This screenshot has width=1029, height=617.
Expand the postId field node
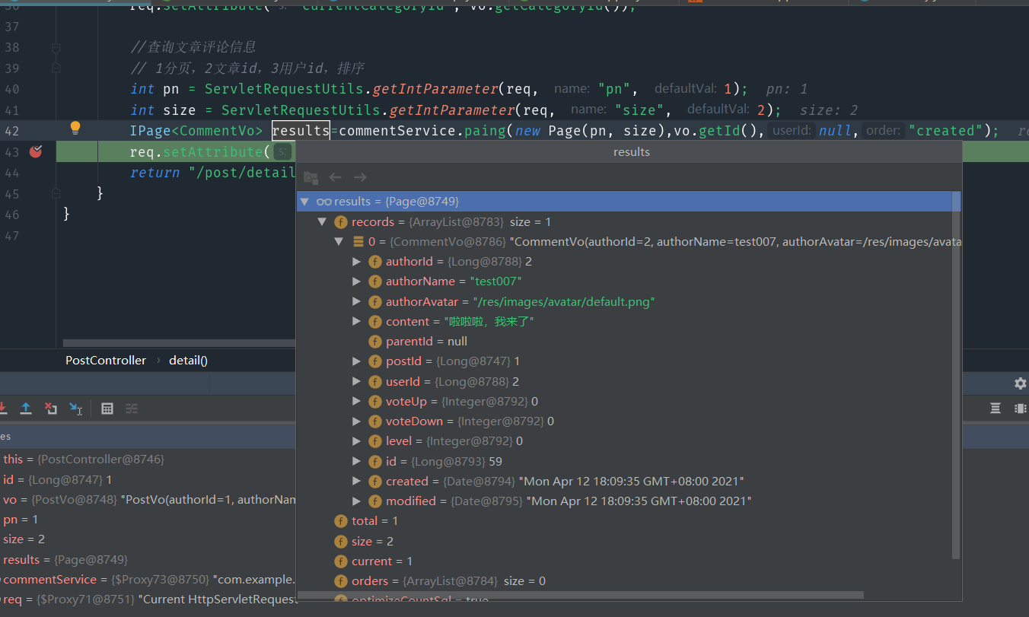pos(356,361)
